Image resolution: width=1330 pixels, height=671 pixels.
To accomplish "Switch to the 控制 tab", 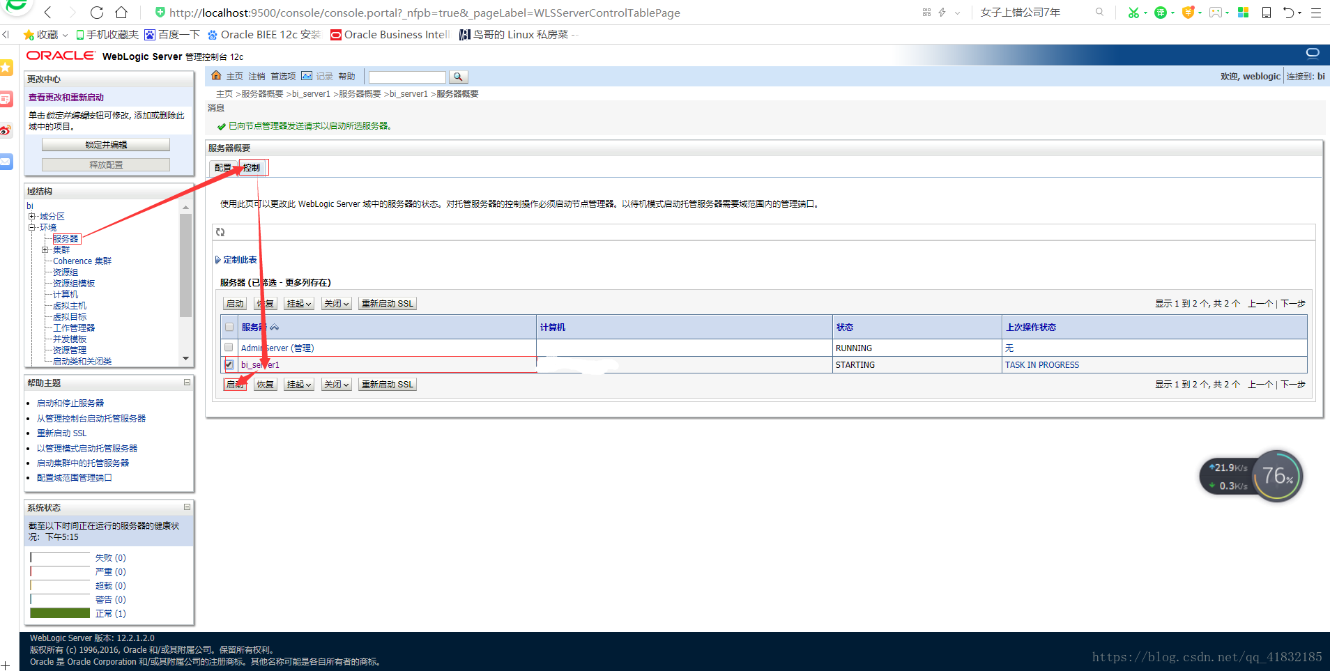I will (252, 168).
